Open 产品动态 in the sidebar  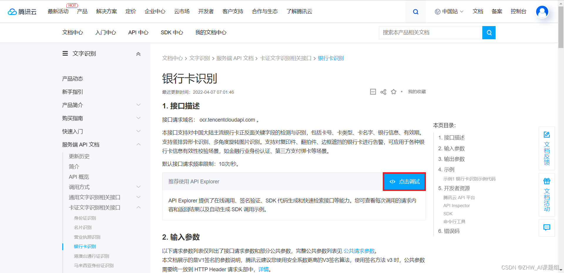point(73,79)
